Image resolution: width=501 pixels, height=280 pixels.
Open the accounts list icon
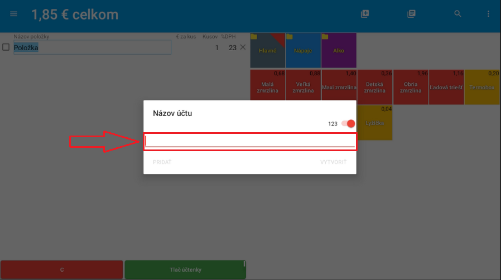(x=411, y=14)
